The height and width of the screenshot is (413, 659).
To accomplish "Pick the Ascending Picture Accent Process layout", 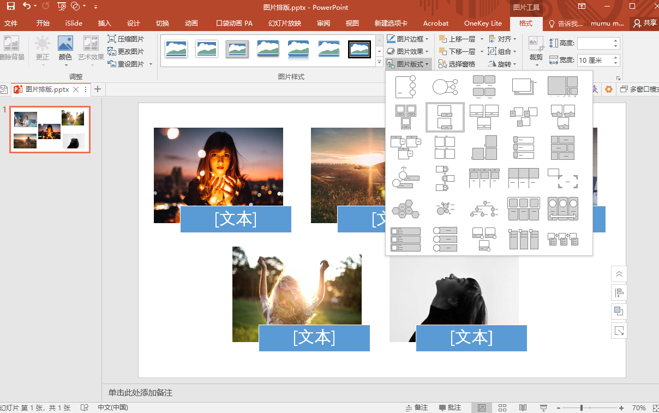I will pos(405,177).
